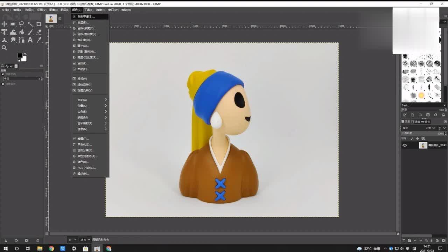Select the Zoom magnifier tool

[x=4, y=48]
